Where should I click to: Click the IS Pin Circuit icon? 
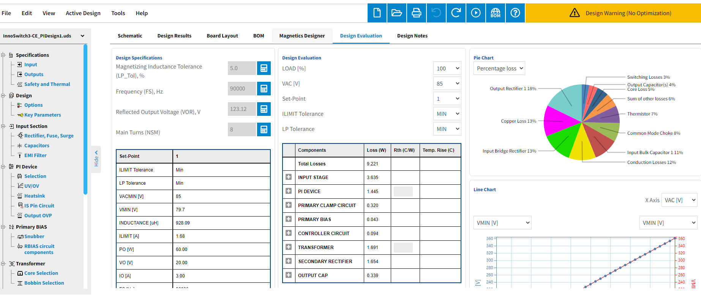(21, 206)
